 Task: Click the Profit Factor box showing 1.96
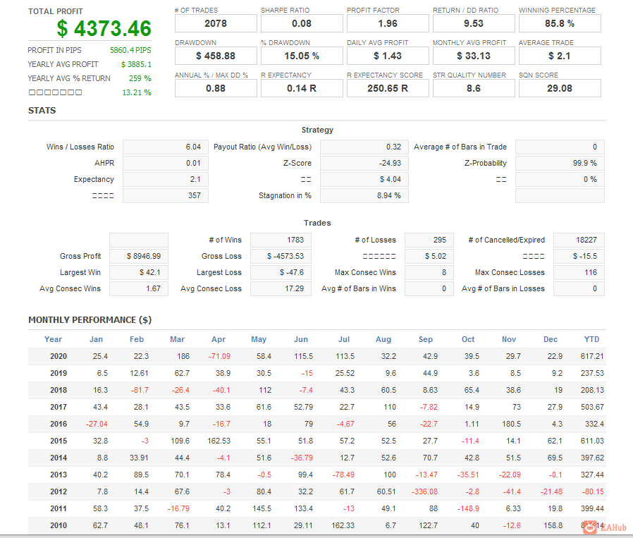click(388, 23)
